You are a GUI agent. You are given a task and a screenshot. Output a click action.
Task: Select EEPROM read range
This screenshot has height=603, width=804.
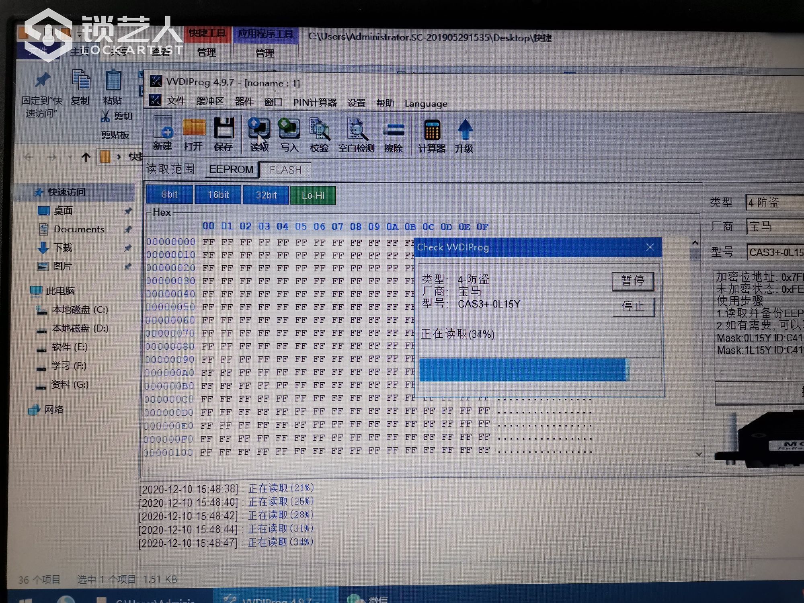[231, 170]
